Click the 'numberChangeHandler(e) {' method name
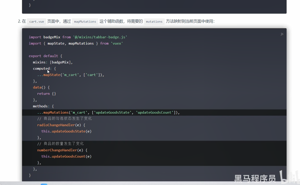This screenshot has height=185, width=300. tap(62, 150)
